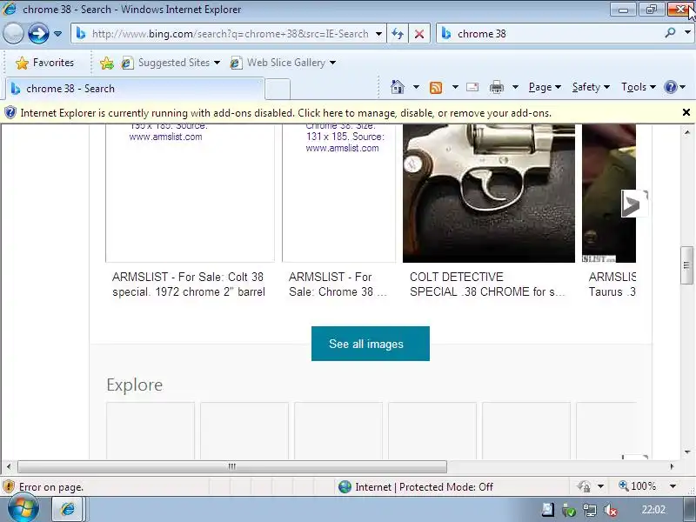
Task: Expand the feeds dropdown arrow
Action: tap(455, 87)
